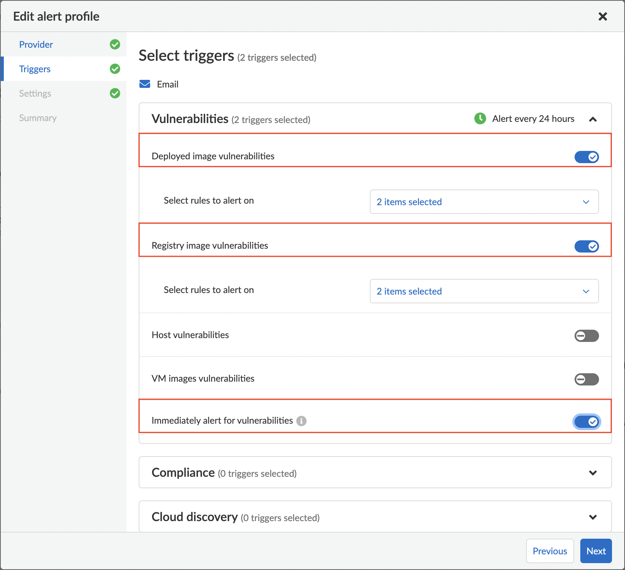The height and width of the screenshot is (570, 625).
Task: Click the Previous button
Action: pyautogui.click(x=550, y=551)
